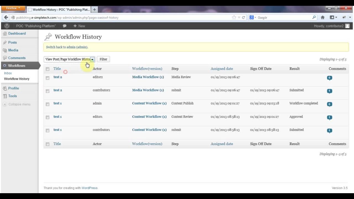Toggle select-all checkbox in table header

tap(48, 69)
